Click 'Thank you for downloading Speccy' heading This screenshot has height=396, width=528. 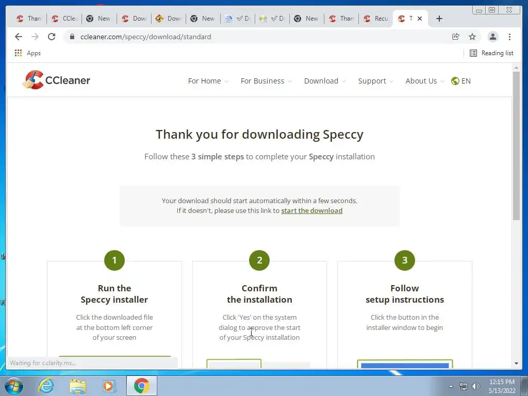point(259,135)
